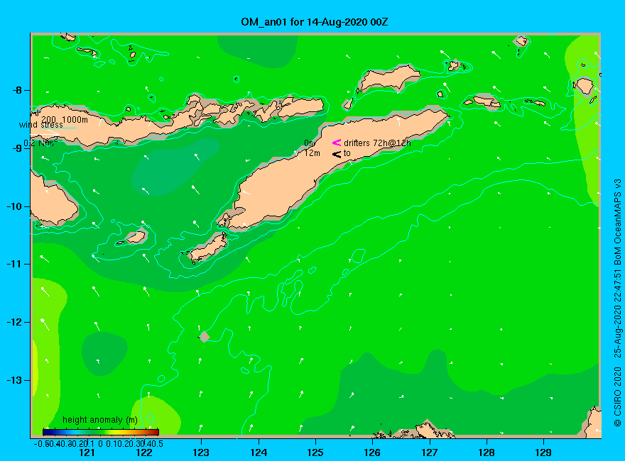This screenshot has height=461, width=625.
Task: Click longitude tick label 125
Action: click(x=315, y=452)
